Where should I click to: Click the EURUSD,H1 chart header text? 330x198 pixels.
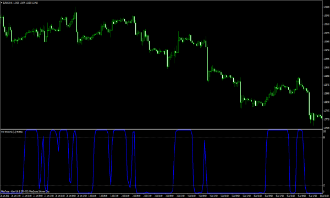coord(21,3)
